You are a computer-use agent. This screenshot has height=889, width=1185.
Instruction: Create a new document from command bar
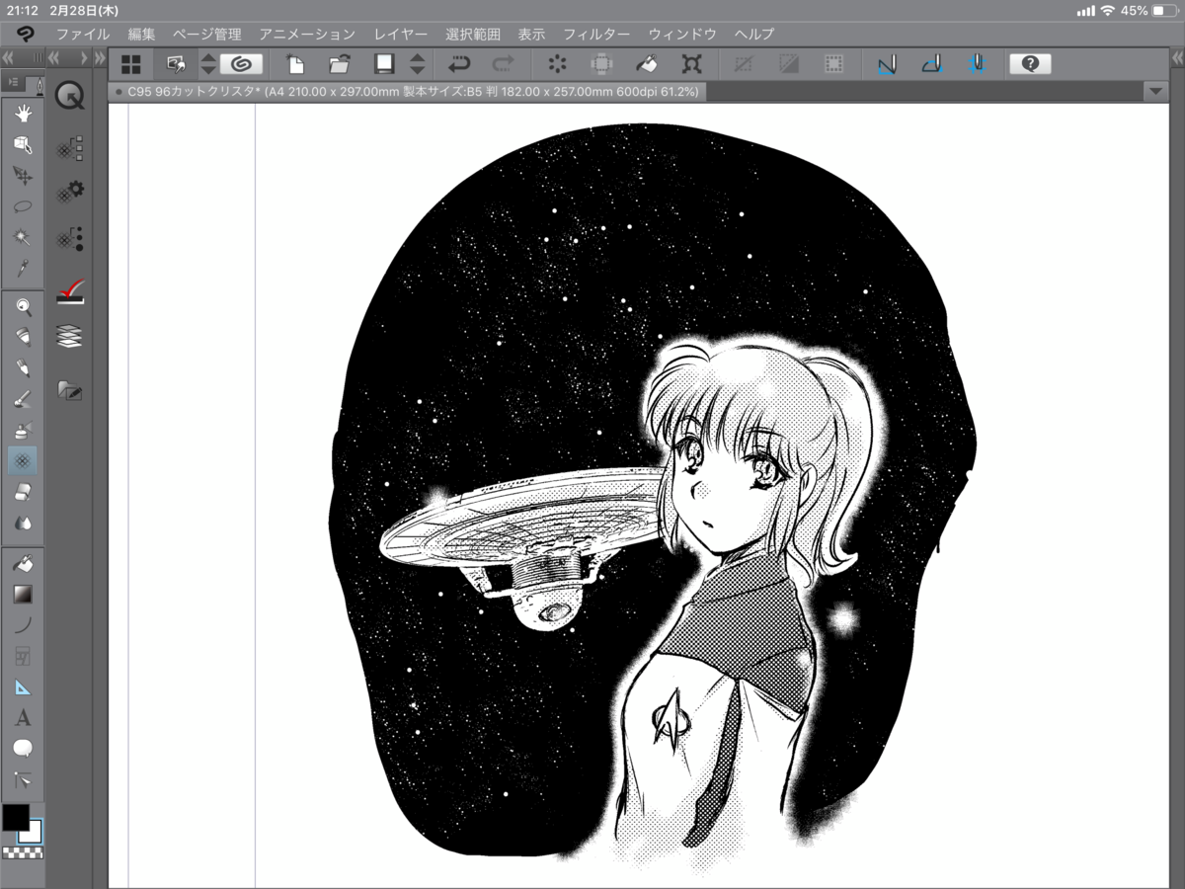(x=295, y=64)
